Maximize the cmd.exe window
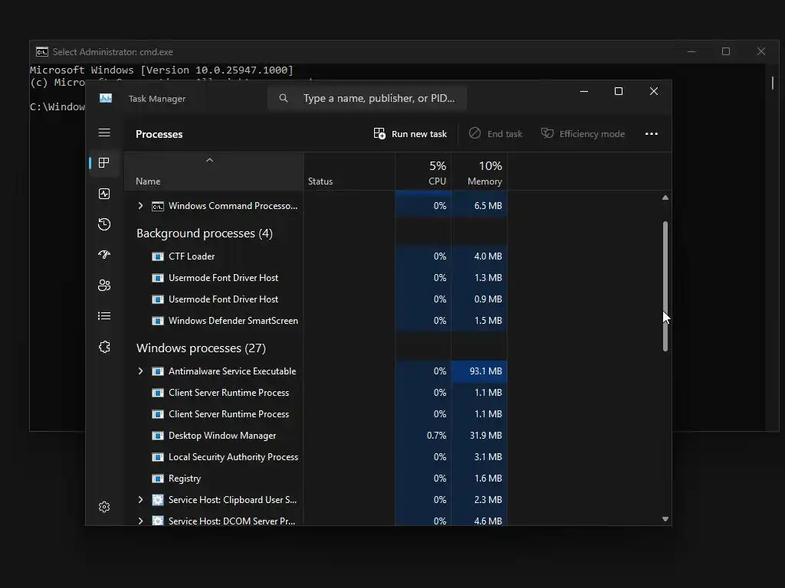 pos(726,51)
